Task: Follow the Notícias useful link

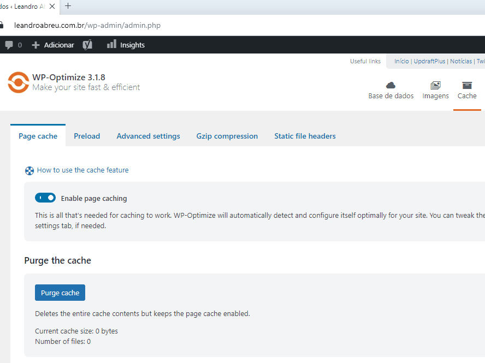Action: tap(461, 61)
